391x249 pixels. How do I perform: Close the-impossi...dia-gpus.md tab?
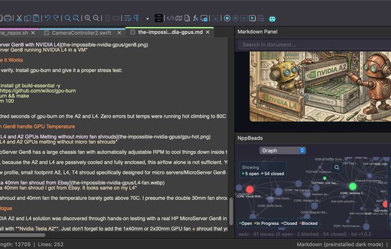(208, 32)
